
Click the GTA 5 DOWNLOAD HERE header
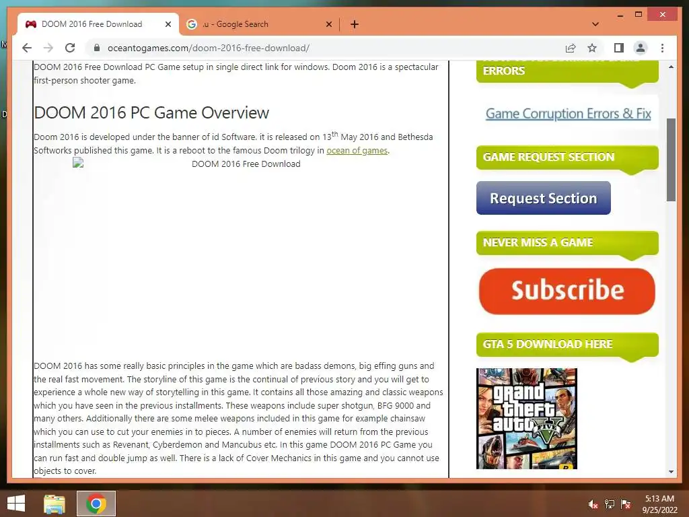[567, 344]
